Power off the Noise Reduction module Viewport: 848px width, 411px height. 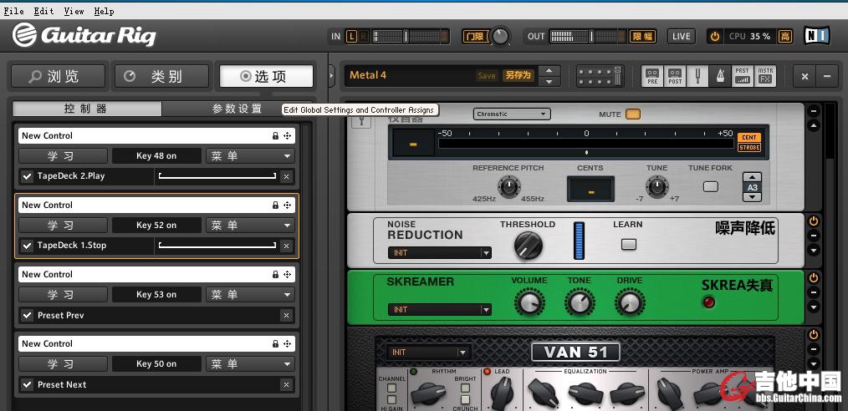pos(814,221)
